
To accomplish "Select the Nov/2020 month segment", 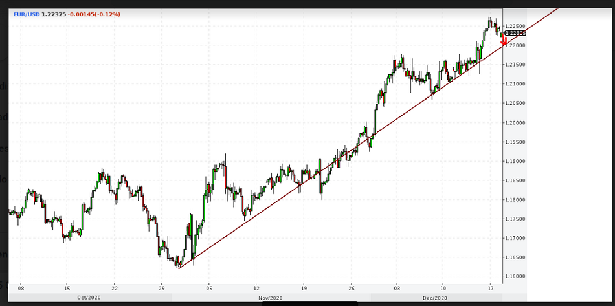I will (271, 298).
